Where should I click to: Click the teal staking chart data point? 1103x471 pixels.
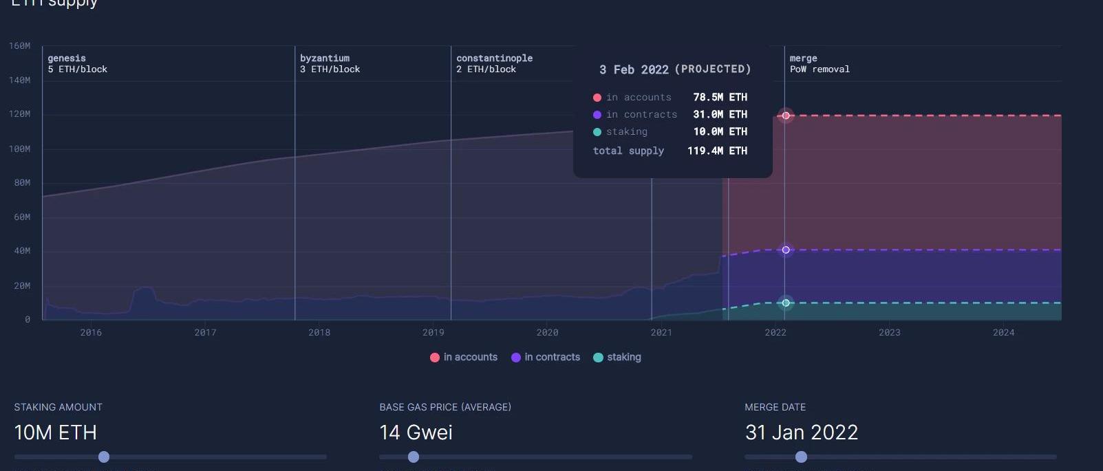click(786, 303)
